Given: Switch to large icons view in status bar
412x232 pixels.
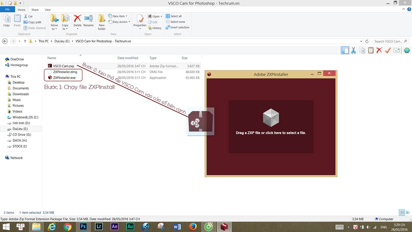Looking at the screenshot, I should coord(408,213).
